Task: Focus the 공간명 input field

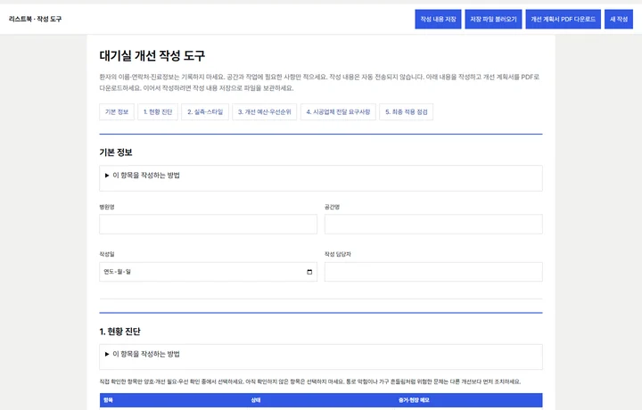Action: click(x=433, y=225)
